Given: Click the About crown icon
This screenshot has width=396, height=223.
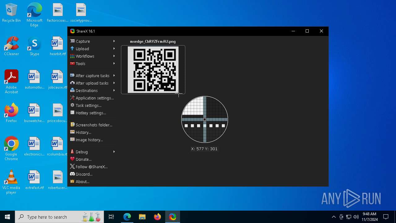Looking at the screenshot, I should tap(72, 181).
